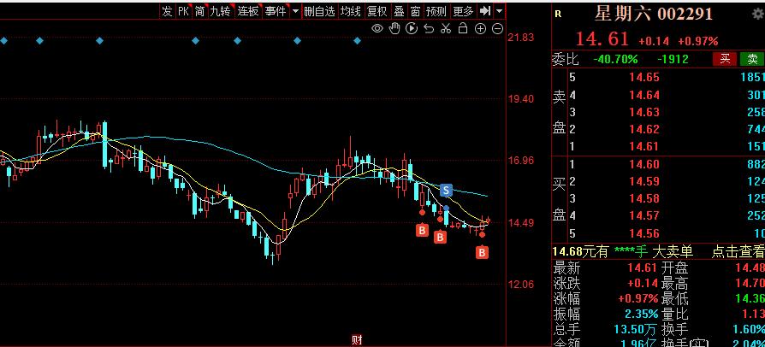Zoom out with the minus circle icon
Screen dimensions: 765x347
[497, 29]
